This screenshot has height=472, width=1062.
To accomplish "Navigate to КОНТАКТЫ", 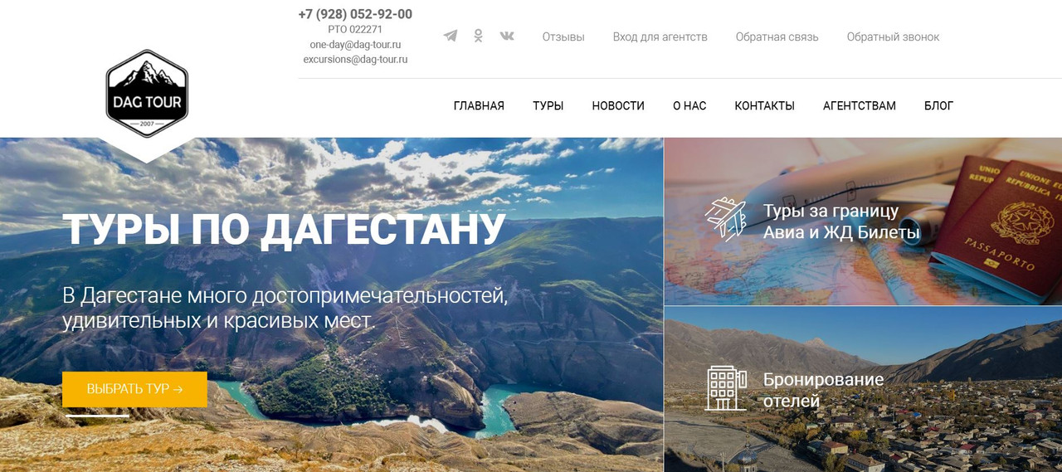I will (x=764, y=106).
